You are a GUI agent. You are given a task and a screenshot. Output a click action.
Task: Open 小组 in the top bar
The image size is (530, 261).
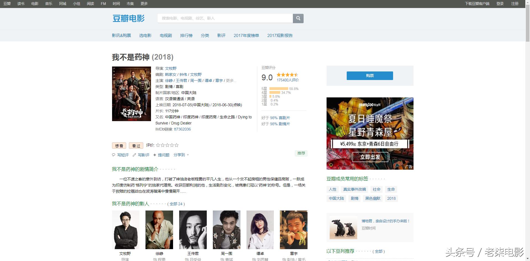(x=76, y=4)
